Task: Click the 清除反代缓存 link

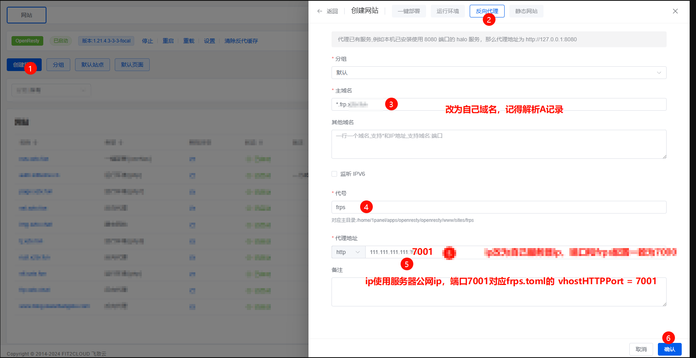Action: 241,41
